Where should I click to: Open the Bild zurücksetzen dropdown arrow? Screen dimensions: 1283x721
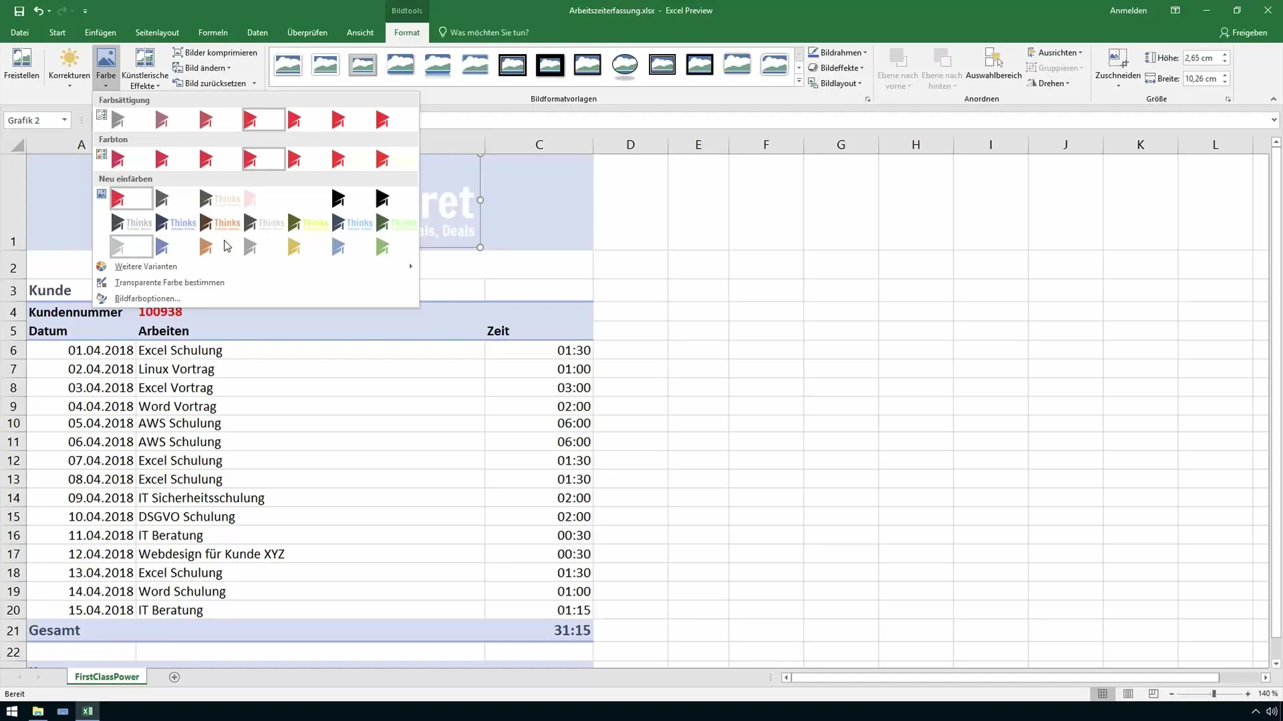click(254, 83)
